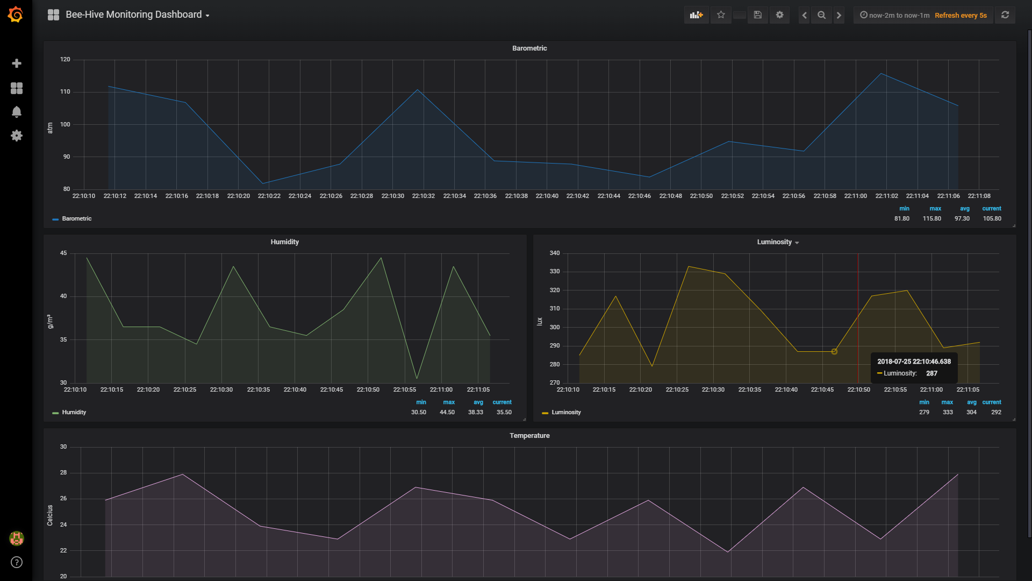This screenshot has width=1032, height=581.
Task: Click the Barometric panel resize handle
Action: pos(1014,226)
